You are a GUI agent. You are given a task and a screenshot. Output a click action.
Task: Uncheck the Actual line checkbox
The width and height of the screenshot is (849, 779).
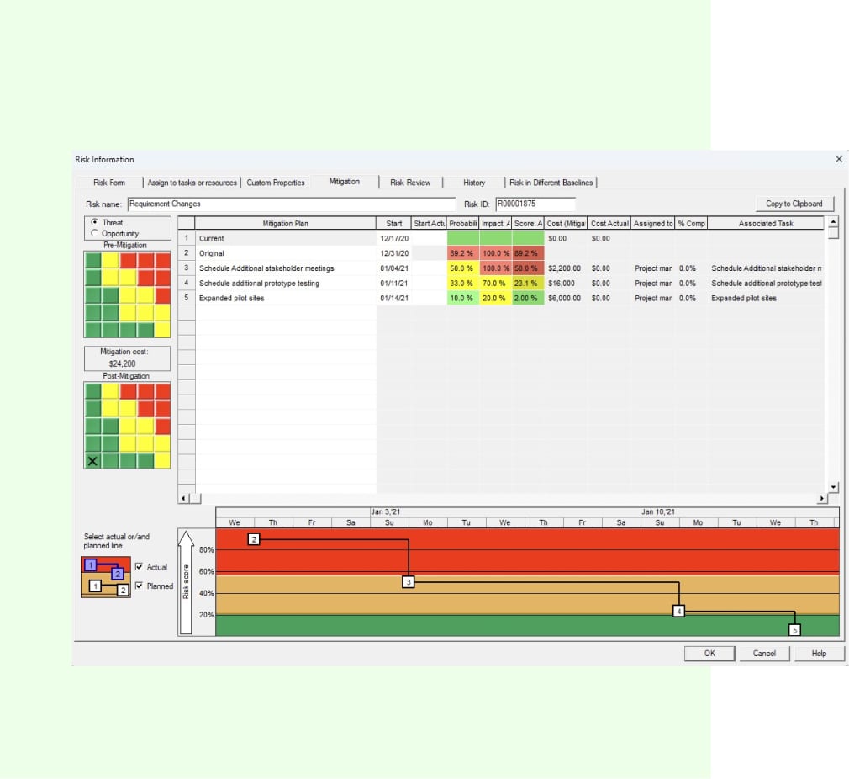coord(140,567)
